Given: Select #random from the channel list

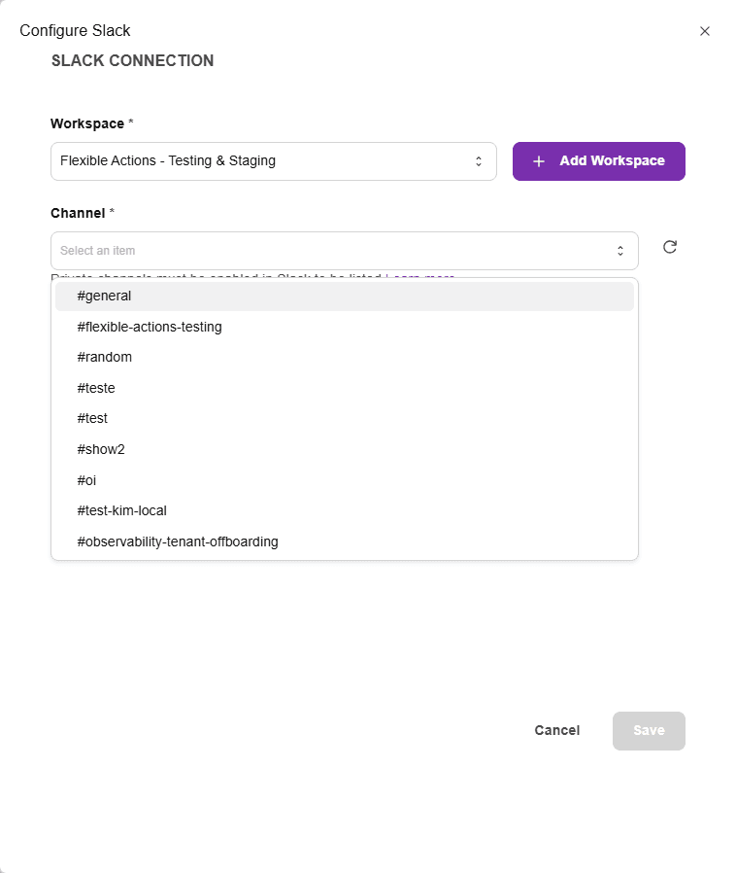Looking at the screenshot, I should [x=344, y=358].
